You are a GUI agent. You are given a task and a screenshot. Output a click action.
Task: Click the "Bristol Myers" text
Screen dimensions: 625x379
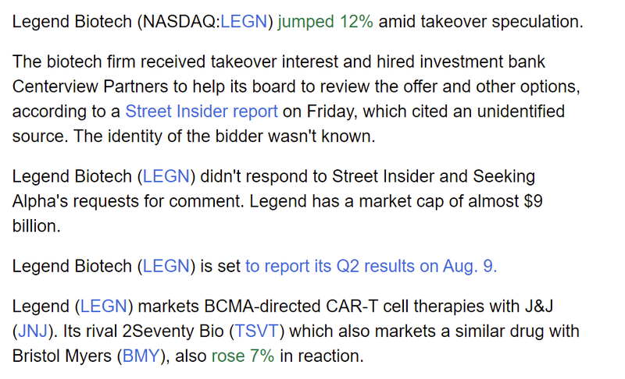[59, 356]
